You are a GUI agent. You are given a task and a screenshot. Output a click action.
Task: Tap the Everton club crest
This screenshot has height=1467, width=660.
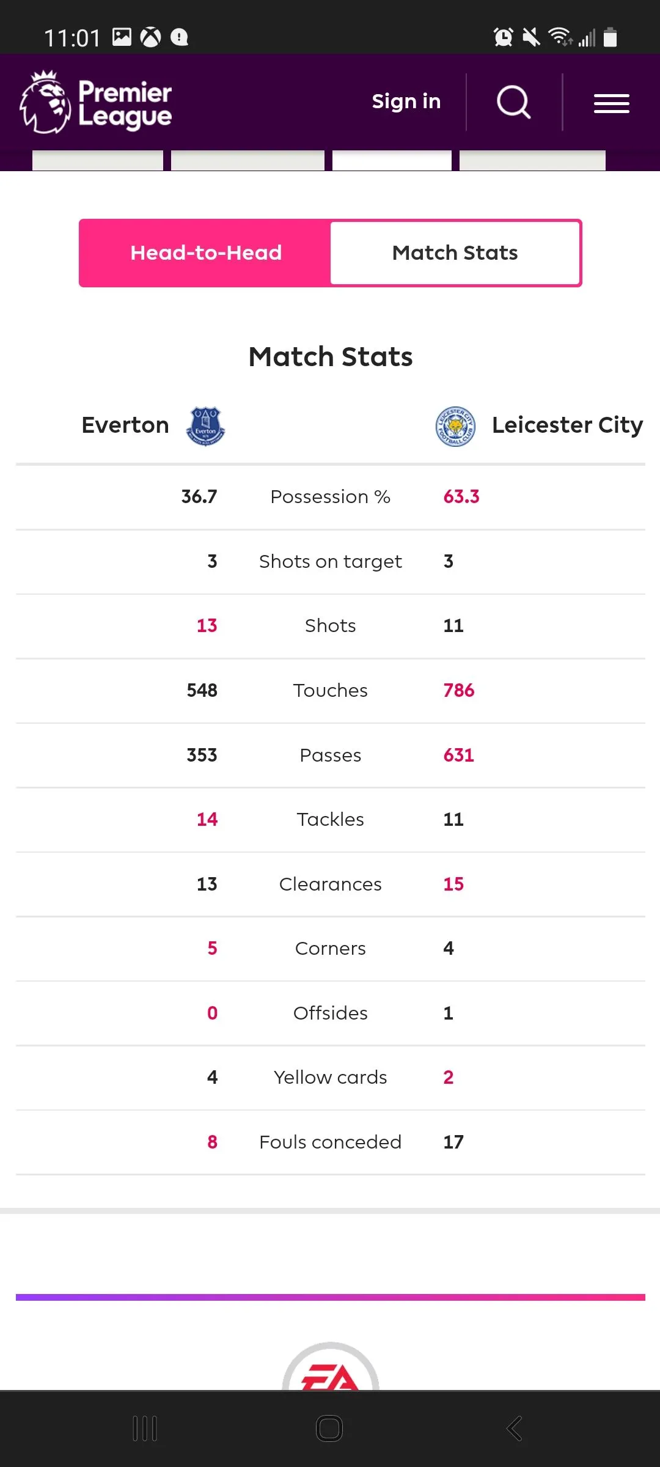pos(205,426)
